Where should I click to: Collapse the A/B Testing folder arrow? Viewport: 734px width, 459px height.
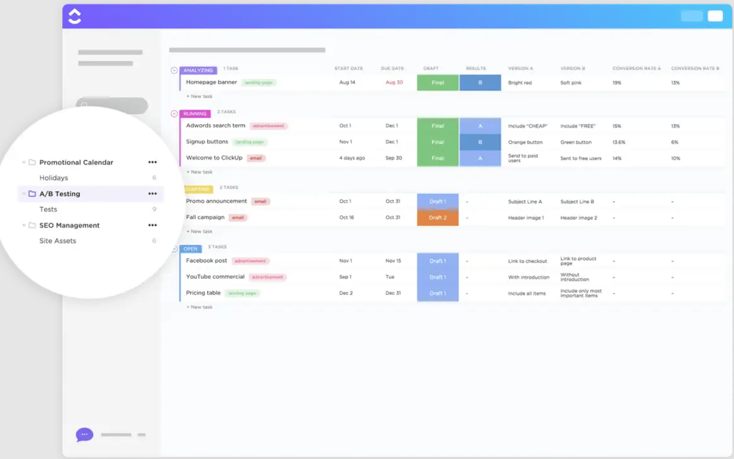24,194
